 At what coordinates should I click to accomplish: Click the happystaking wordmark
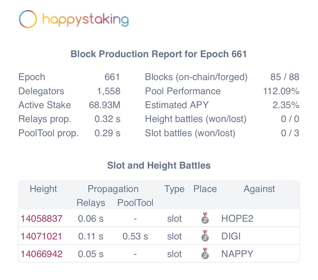click(x=85, y=20)
